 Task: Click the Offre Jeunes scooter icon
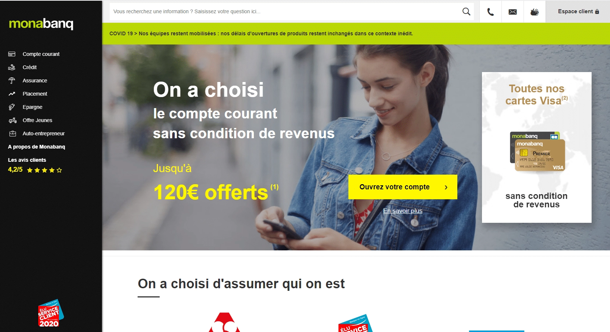[13, 120]
